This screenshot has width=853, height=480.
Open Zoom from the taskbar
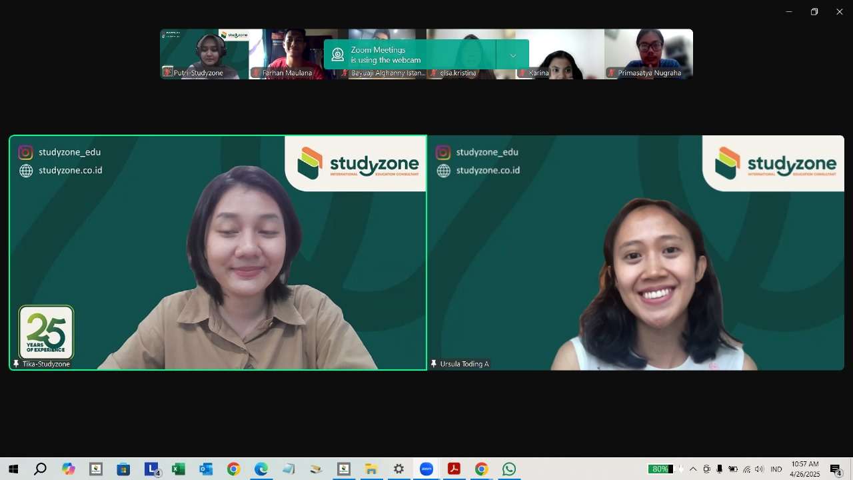(x=426, y=469)
